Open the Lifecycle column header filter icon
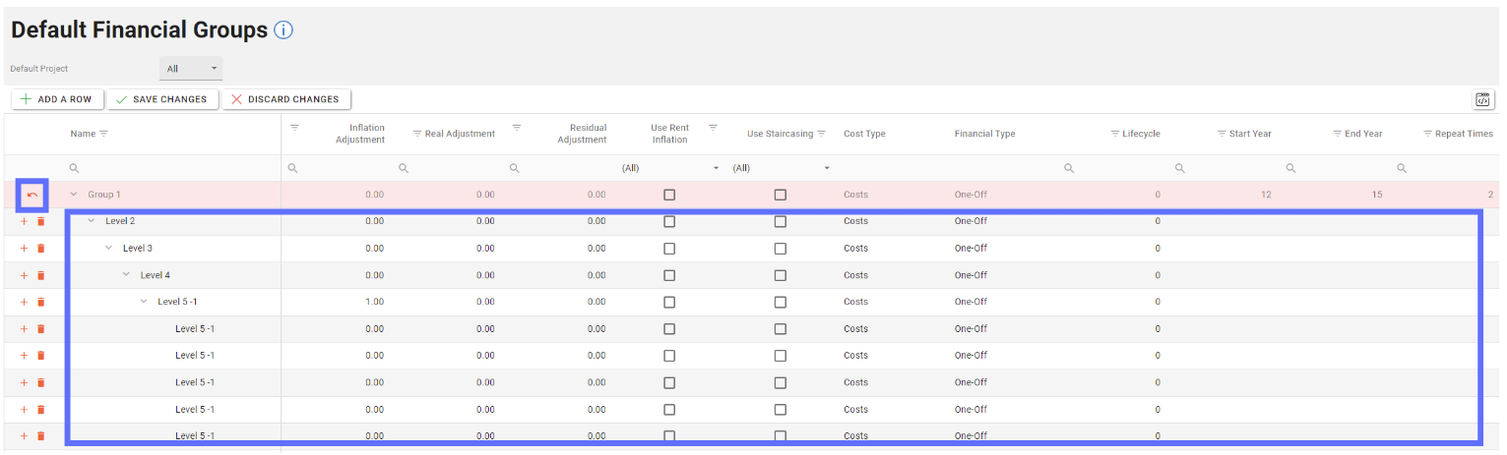The image size is (1507, 455). (1114, 134)
